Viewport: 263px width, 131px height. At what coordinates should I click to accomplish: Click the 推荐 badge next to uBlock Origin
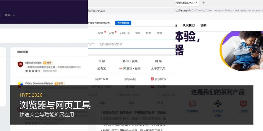(48, 63)
